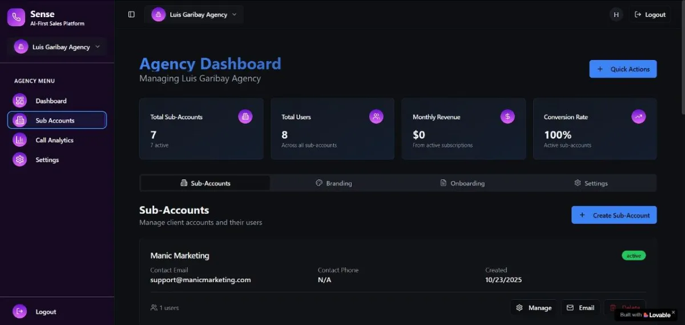
Task: Click the '7 active' text
Action: click(159, 145)
